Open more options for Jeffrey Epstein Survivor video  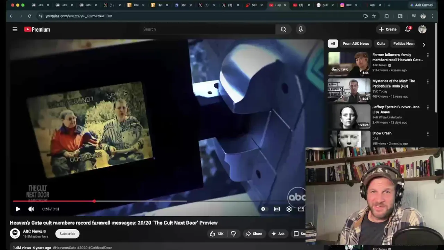tap(428, 108)
